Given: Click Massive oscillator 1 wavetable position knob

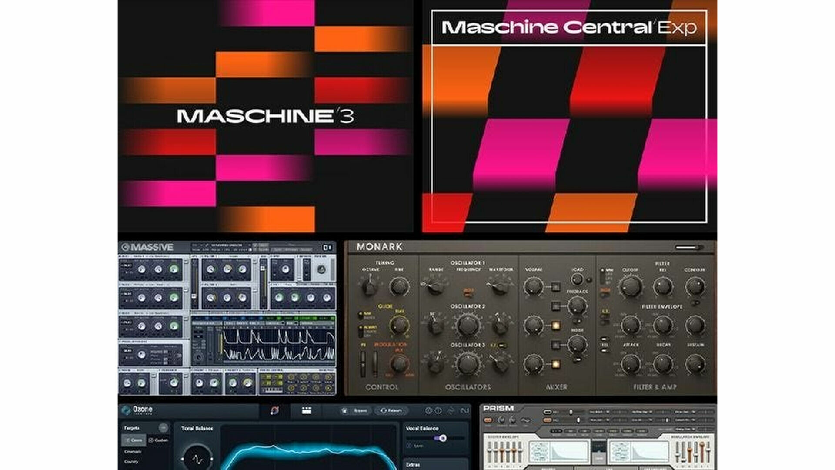Looking at the screenshot, I should [142, 269].
